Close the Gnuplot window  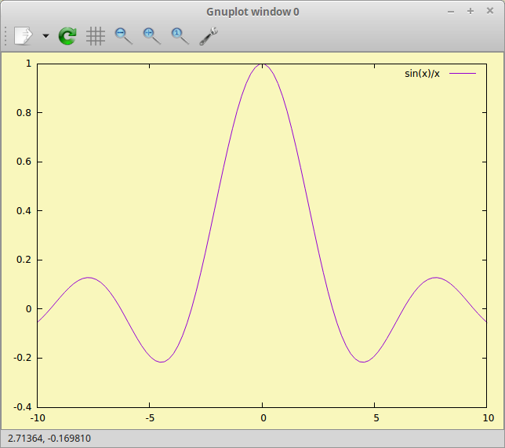[x=490, y=11]
